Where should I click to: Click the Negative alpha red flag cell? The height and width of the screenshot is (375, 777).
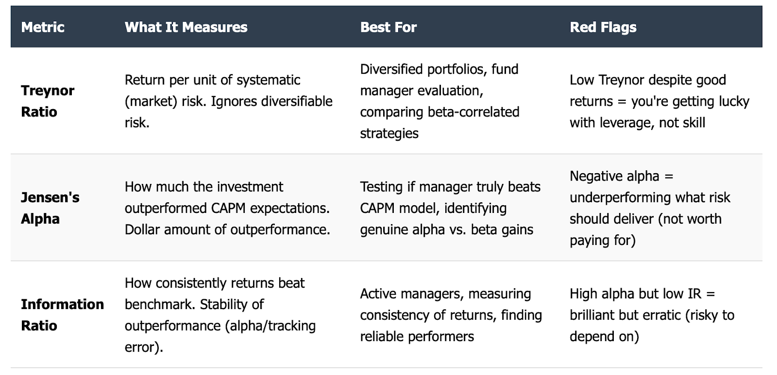click(x=650, y=208)
